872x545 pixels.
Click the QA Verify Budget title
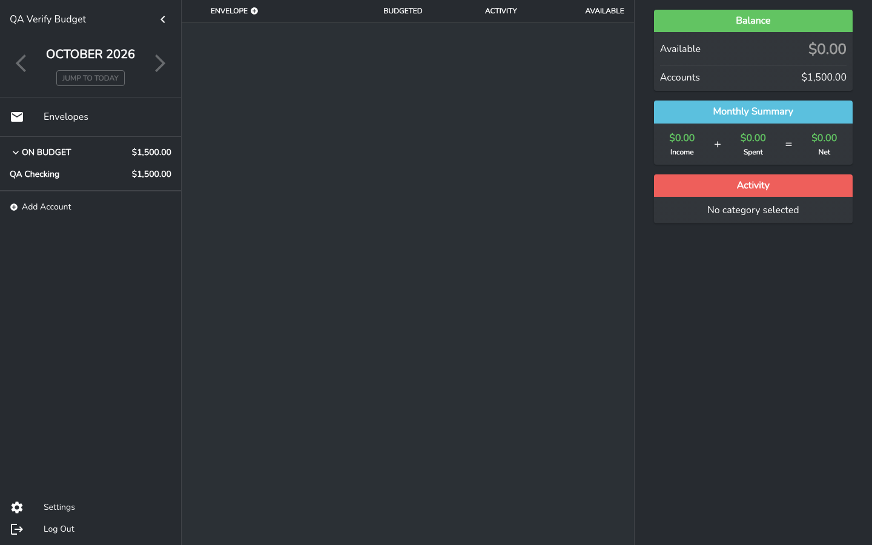[x=48, y=19]
